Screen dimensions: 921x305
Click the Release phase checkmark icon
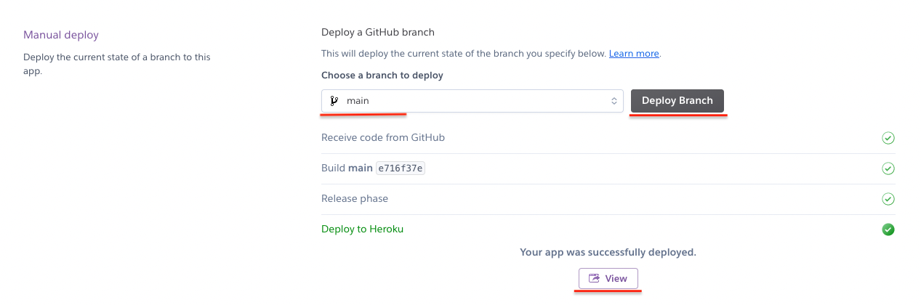click(x=888, y=199)
